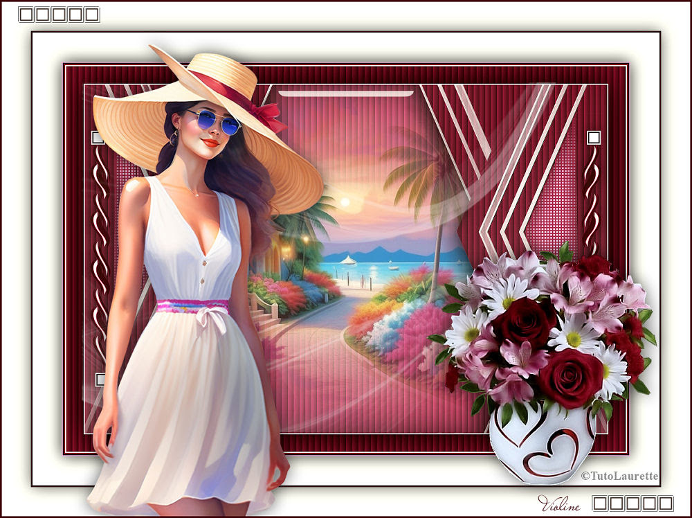Click the first square beside the Violine signature
The height and width of the screenshot is (518, 692).
click(x=601, y=503)
